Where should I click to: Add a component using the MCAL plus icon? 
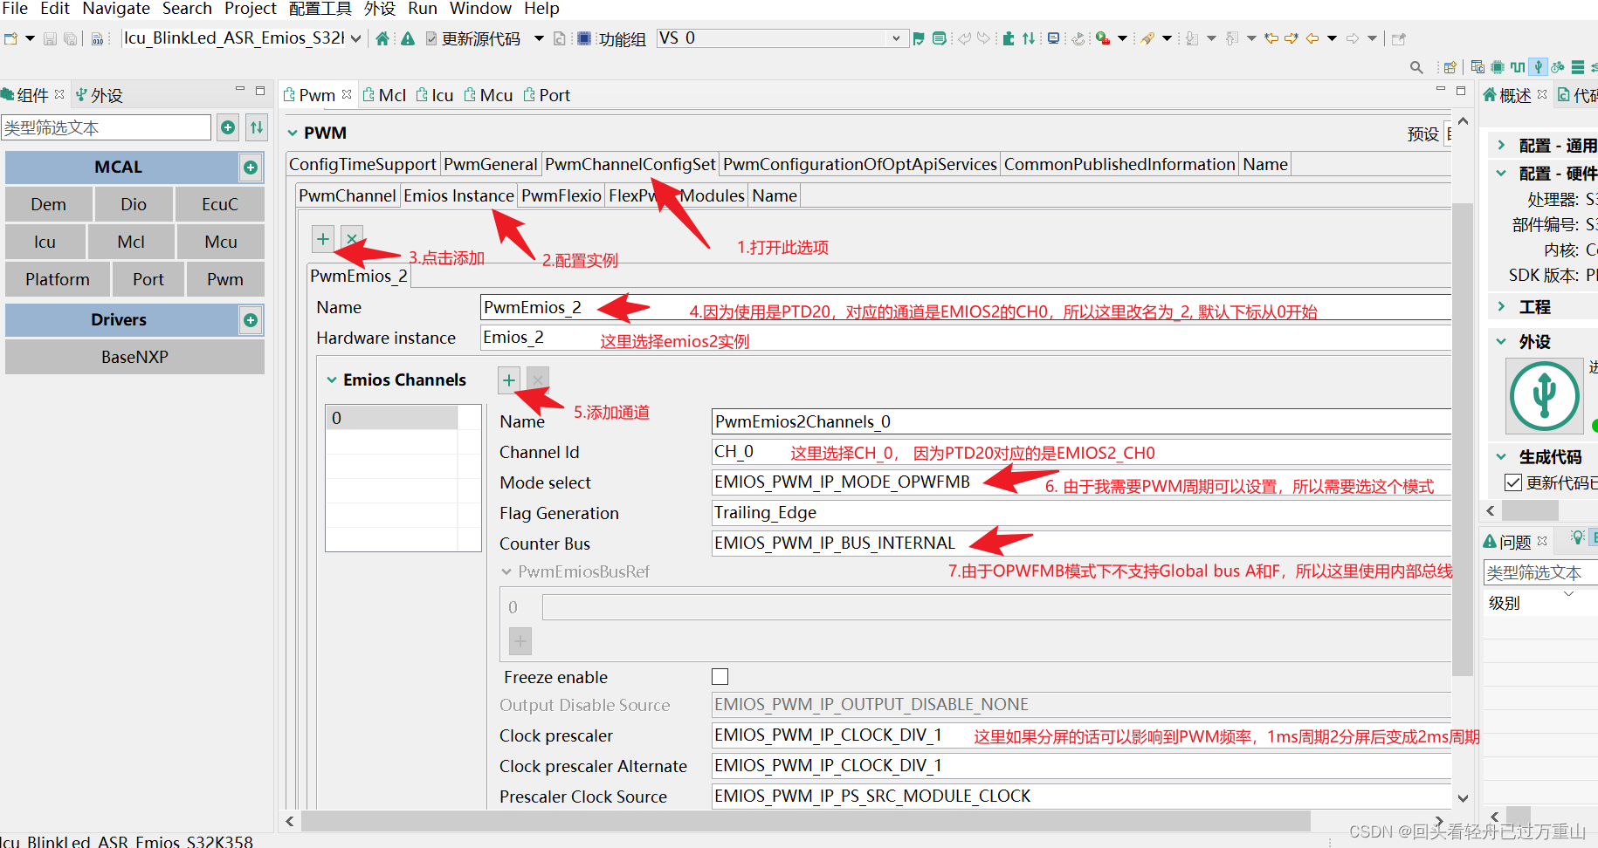tap(251, 167)
